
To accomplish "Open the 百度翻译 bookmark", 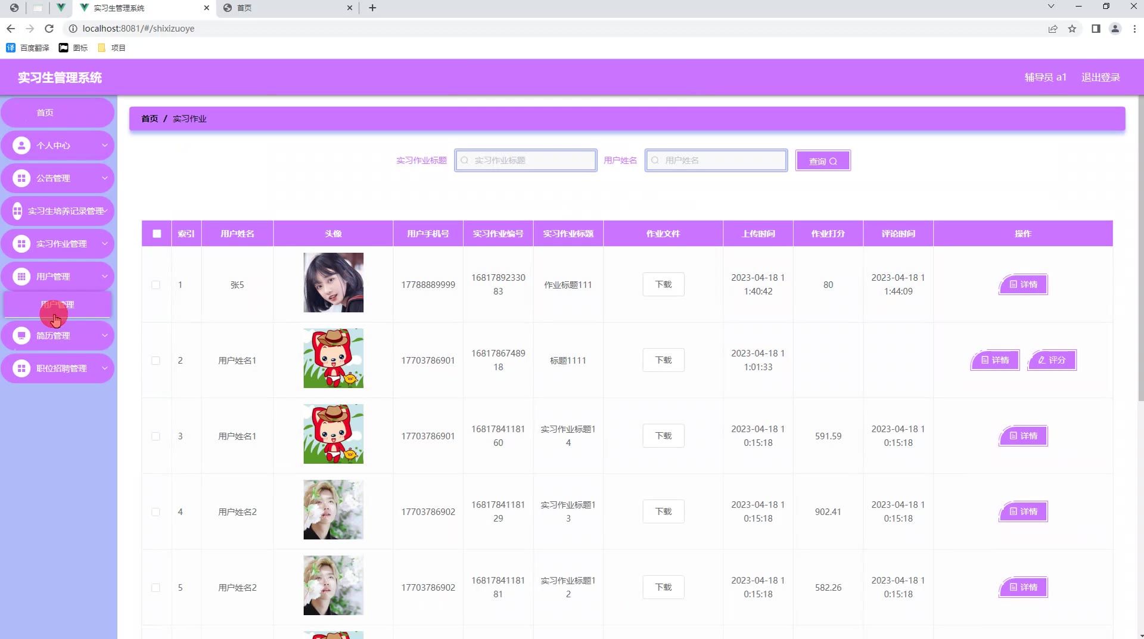I will [x=28, y=48].
